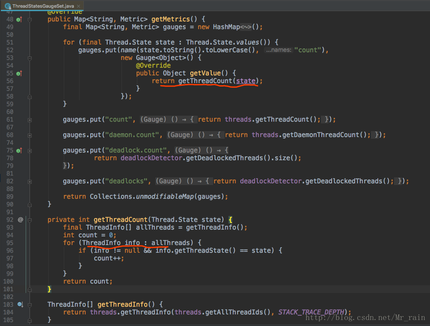Click the override gutter icon on line 48
This screenshot has width=430, height=326.
(x=19, y=20)
